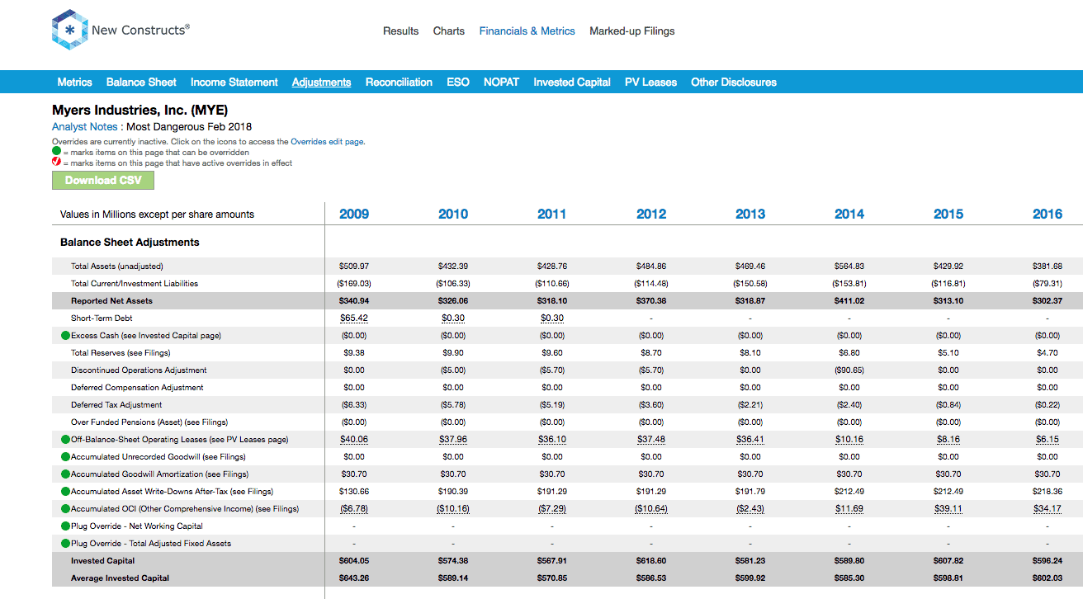
Task: Click the 2010 column header
Action: point(453,215)
